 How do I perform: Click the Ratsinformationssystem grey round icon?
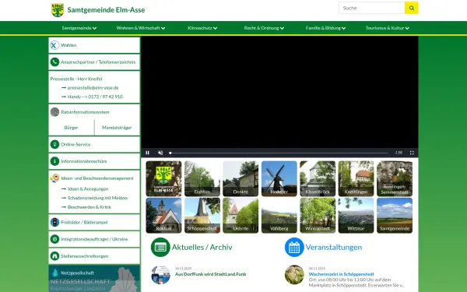54,112
